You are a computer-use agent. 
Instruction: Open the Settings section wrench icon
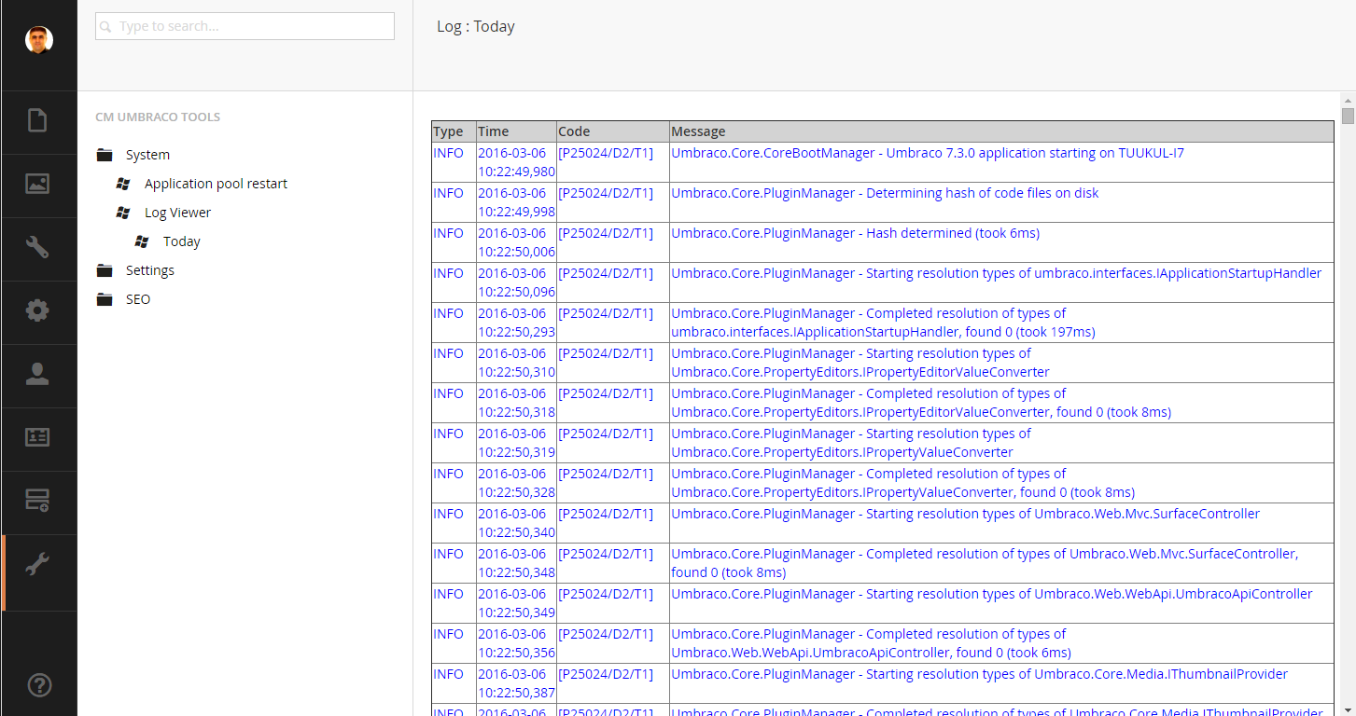(37, 247)
